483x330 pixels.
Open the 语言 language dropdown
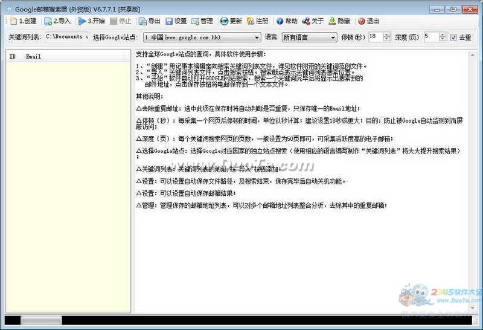310,37
